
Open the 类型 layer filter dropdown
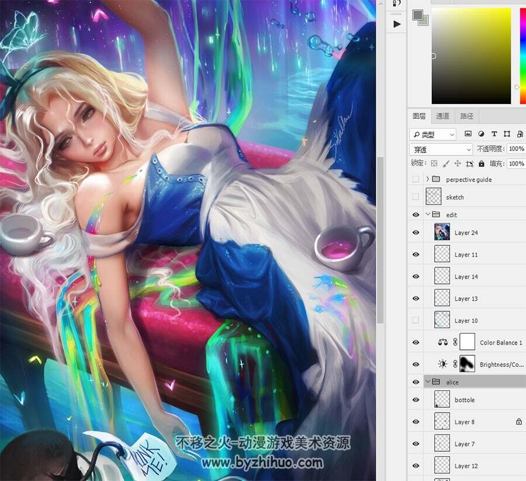pyautogui.click(x=433, y=135)
